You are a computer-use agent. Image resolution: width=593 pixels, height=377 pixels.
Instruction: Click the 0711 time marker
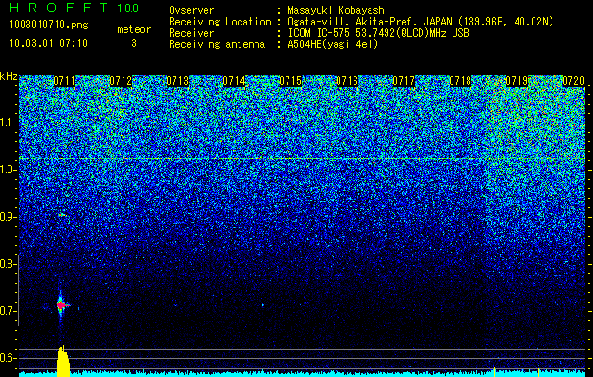coord(64,81)
